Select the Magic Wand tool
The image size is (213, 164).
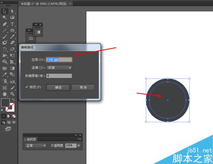point(5,17)
